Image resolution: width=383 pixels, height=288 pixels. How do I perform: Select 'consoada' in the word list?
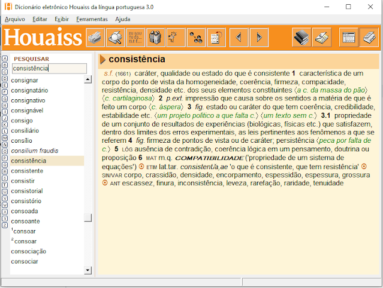(x=25, y=212)
